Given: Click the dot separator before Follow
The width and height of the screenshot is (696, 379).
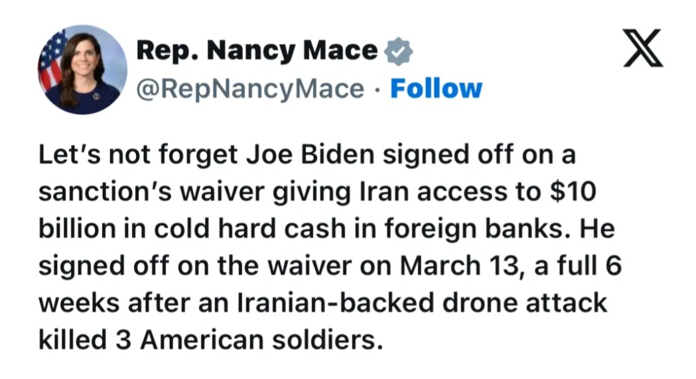Looking at the screenshot, I should pos(378,89).
